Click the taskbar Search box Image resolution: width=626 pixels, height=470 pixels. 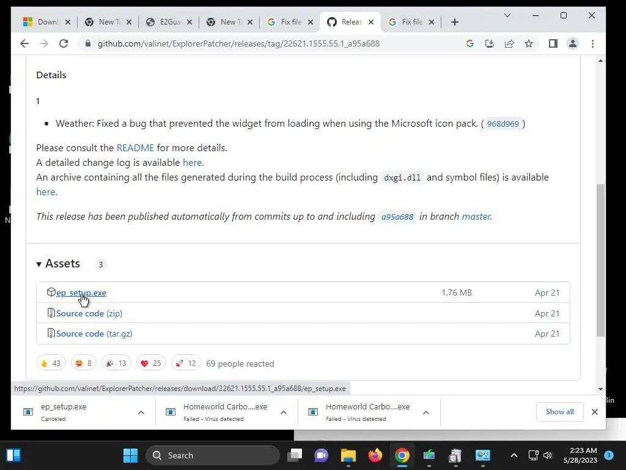pyautogui.click(x=213, y=455)
